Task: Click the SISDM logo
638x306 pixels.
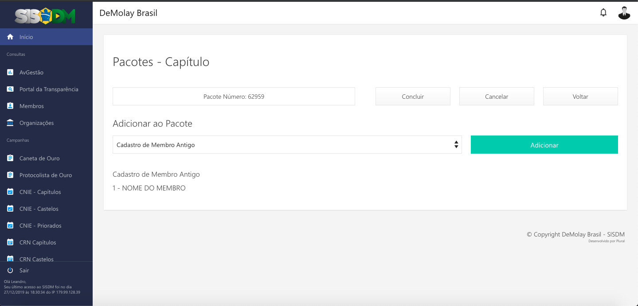Action: (x=45, y=16)
